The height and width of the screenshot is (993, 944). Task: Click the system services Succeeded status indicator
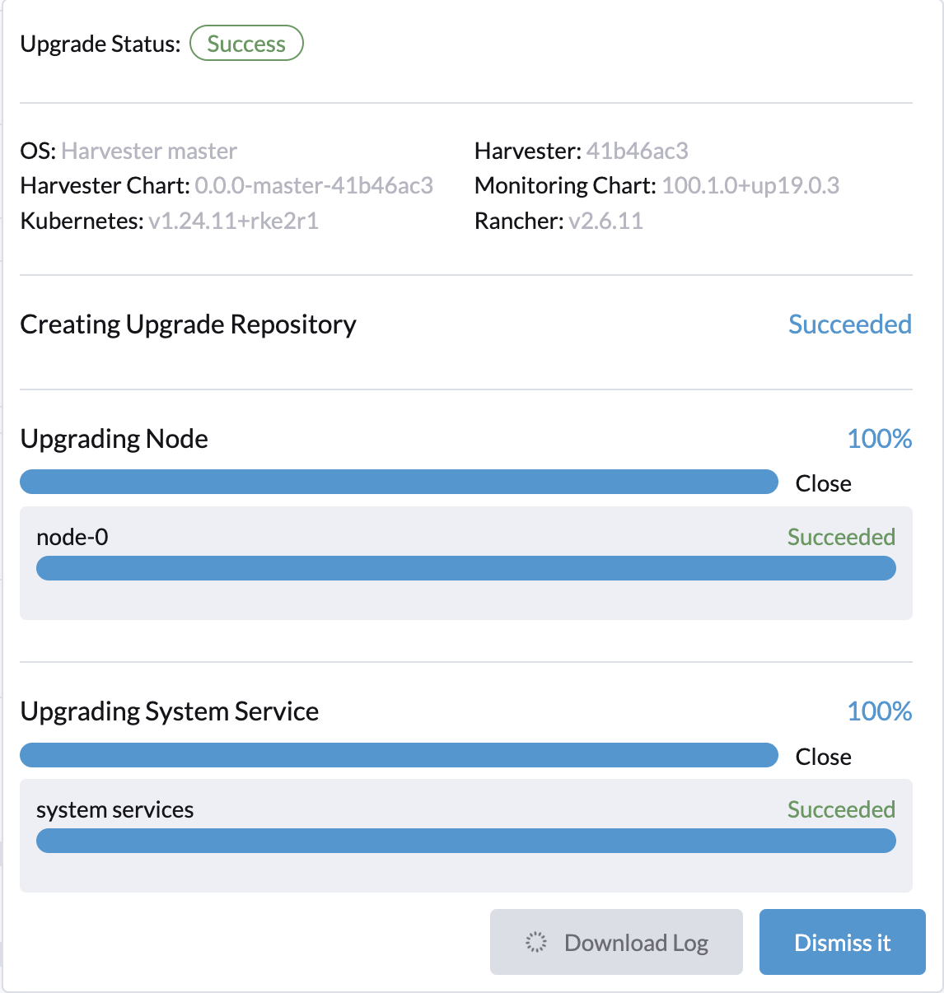(x=841, y=809)
